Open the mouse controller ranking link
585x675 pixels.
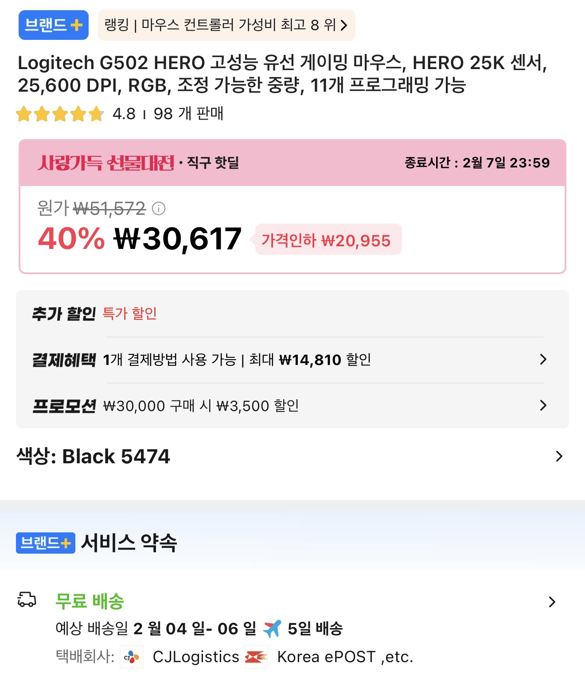(226, 25)
